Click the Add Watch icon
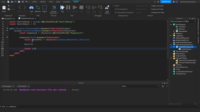 tap(107, 7)
